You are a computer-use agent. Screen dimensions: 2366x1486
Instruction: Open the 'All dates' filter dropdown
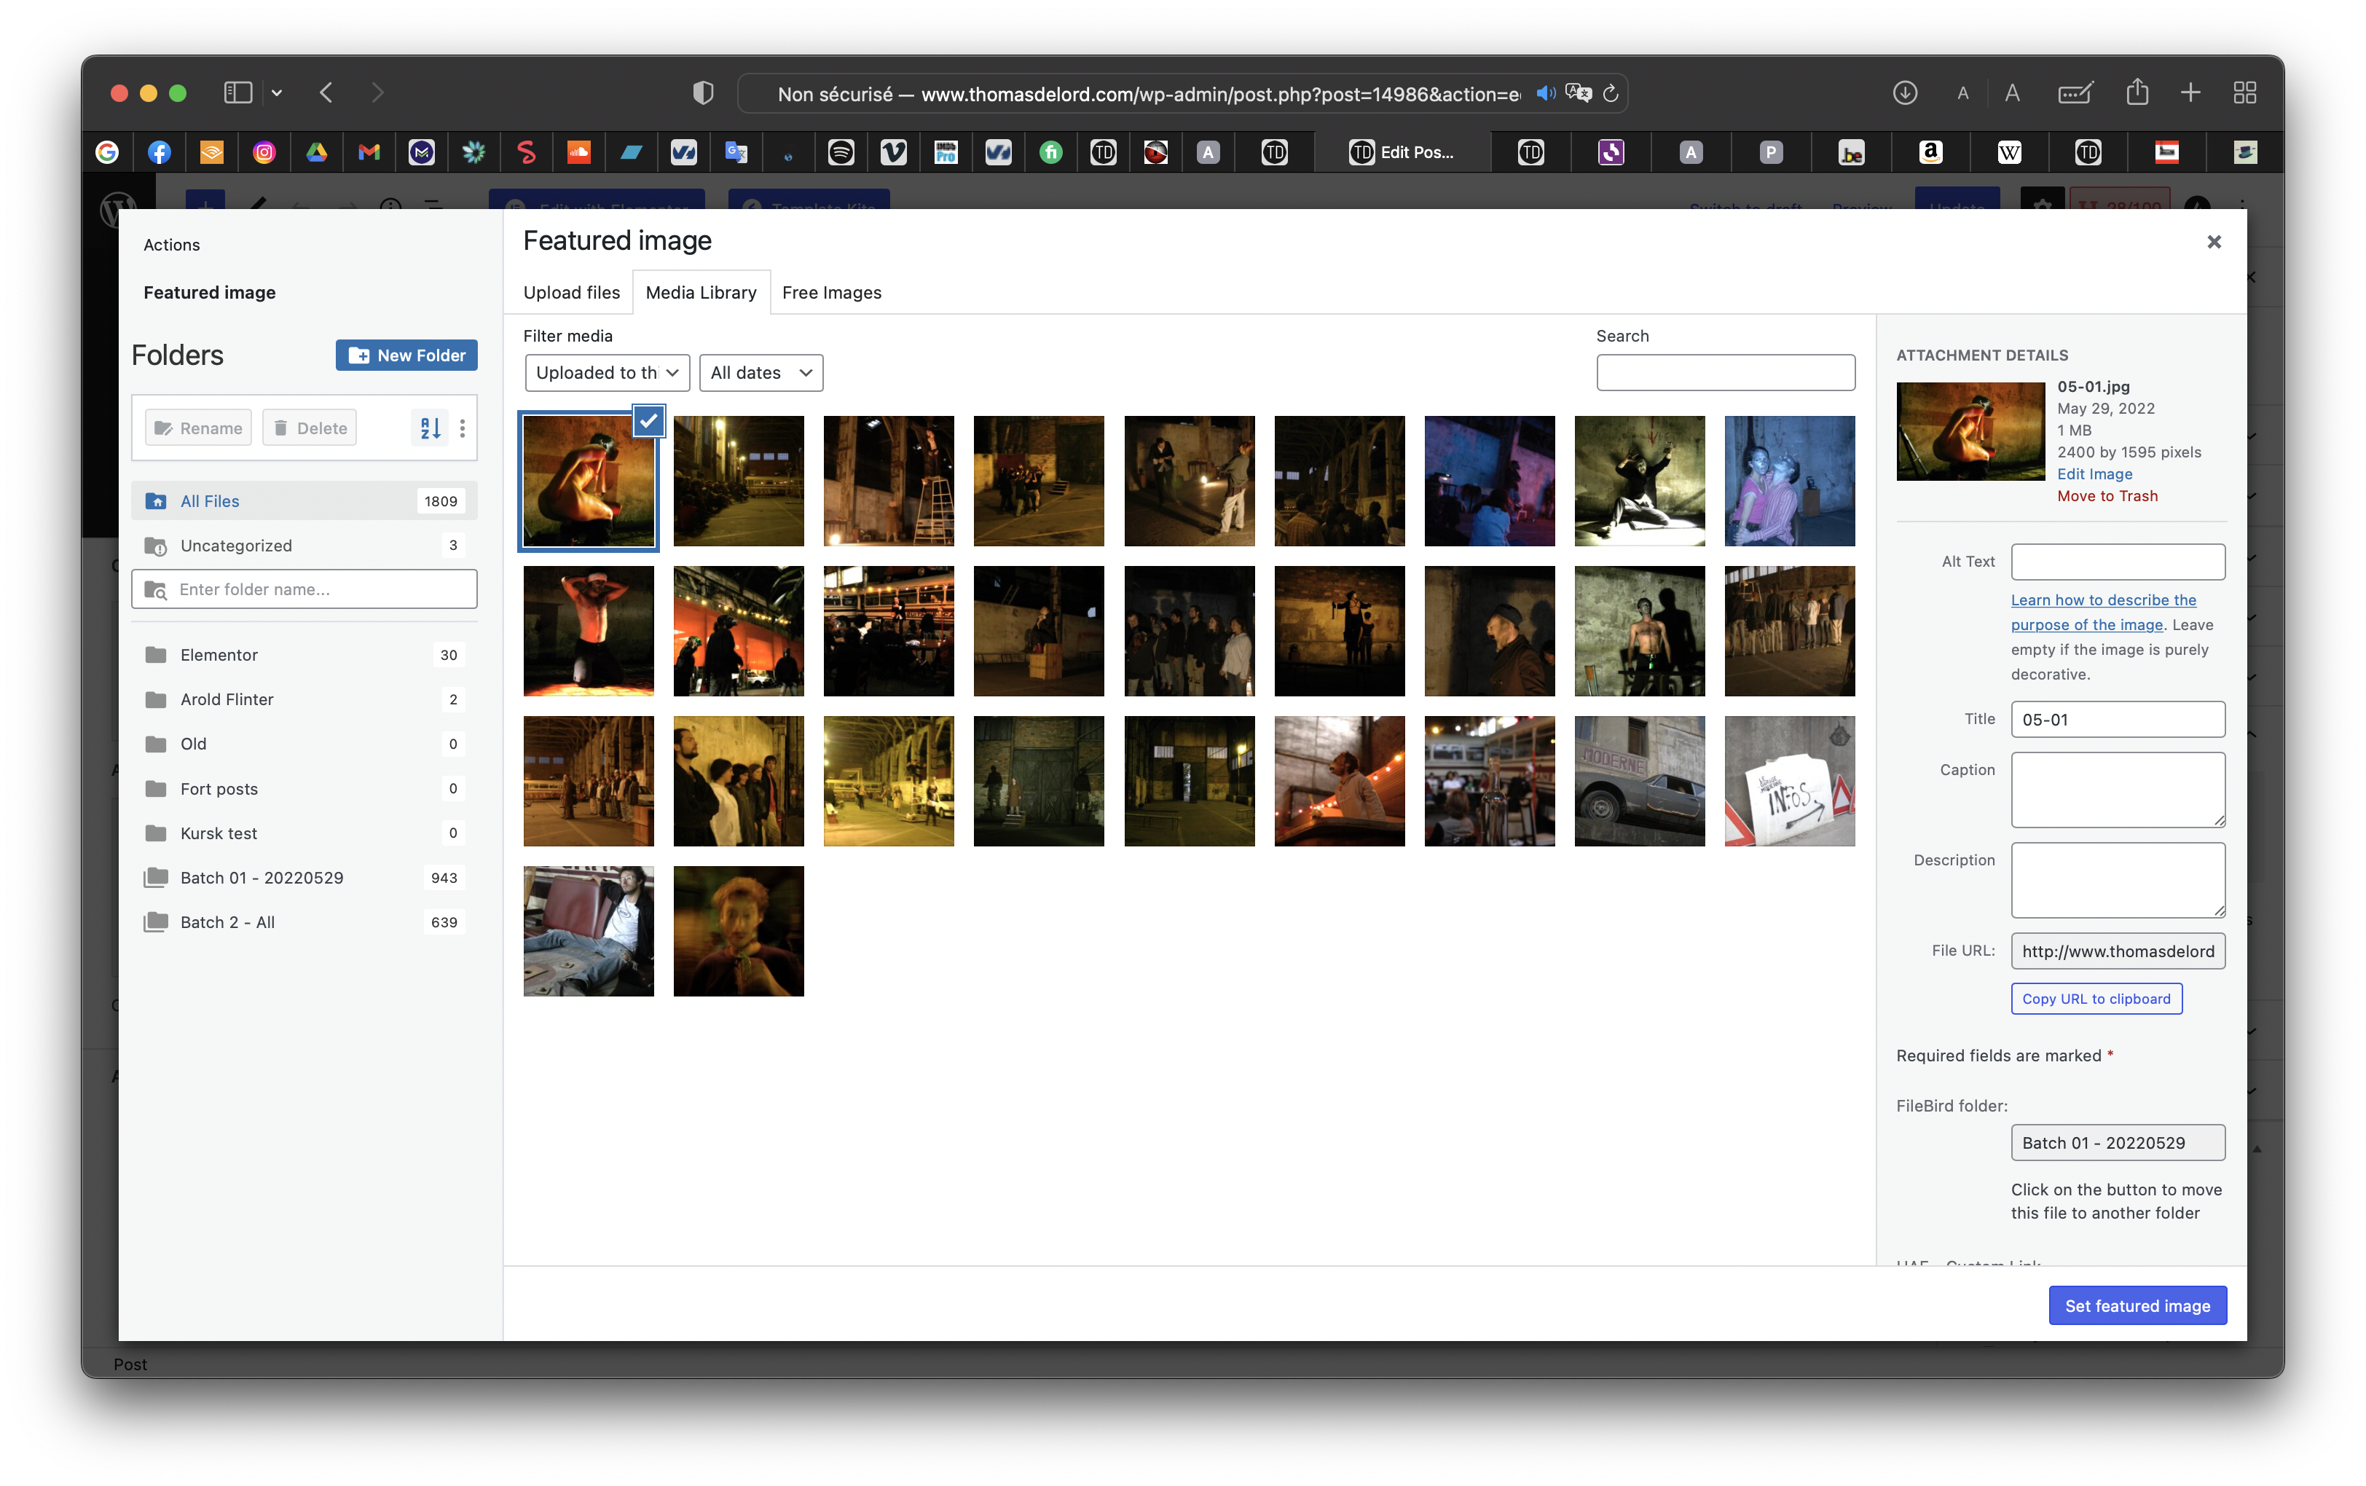click(761, 374)
